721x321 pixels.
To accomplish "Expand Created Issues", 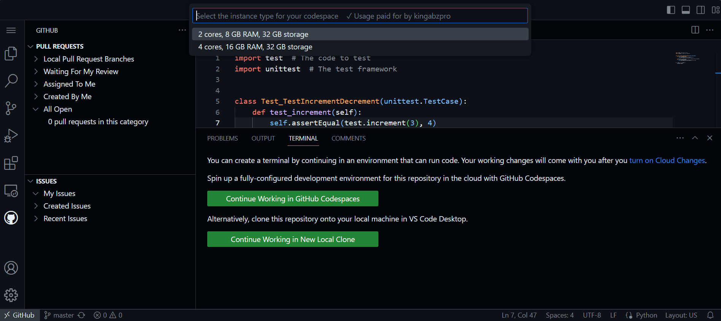I will click(110, 206).
